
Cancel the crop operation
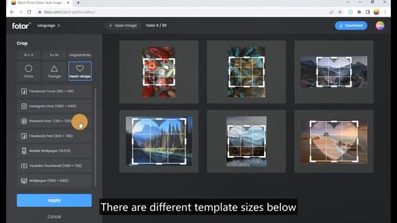[54, 216]
